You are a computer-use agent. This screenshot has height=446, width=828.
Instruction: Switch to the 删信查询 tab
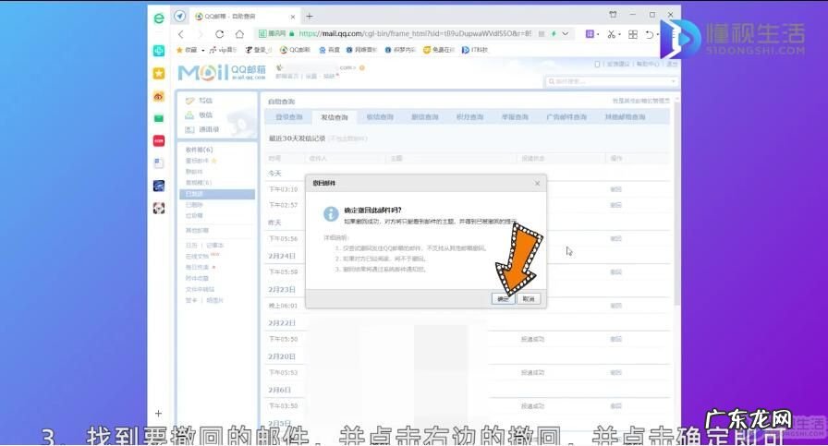click(425, 117)
